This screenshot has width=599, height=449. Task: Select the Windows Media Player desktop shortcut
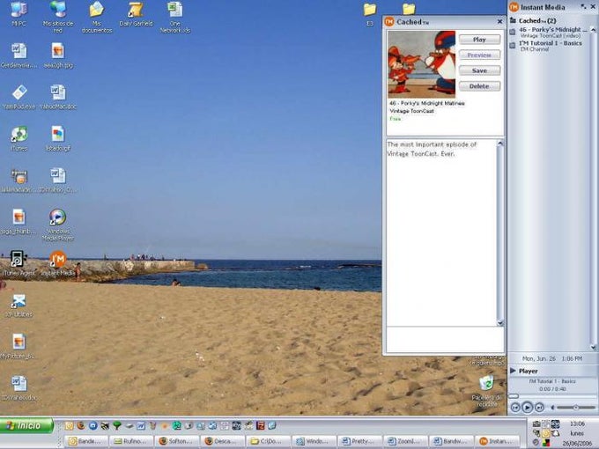pyautogui.click(x=57, y=225)
